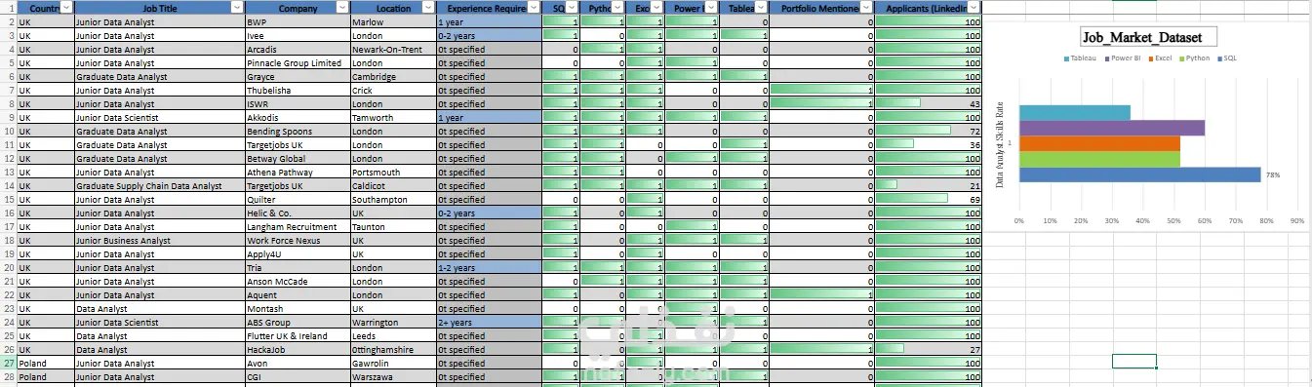Click the active outlined cell below the chart
This screenshot has height=387, width=1312.
point(1133,361)
